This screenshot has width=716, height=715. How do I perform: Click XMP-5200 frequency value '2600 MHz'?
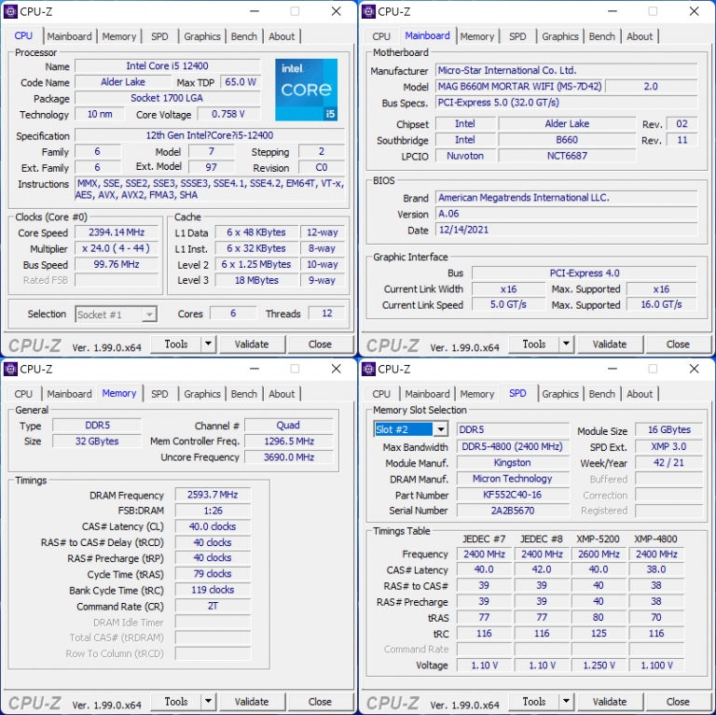click(599, 554)
